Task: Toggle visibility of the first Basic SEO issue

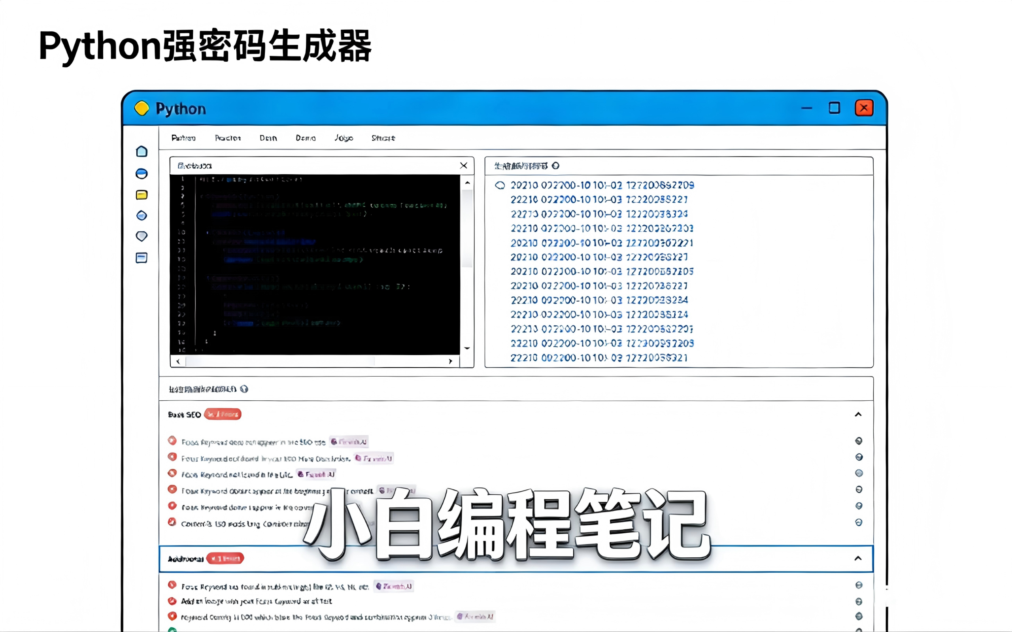Action: (x=859, y=441)
